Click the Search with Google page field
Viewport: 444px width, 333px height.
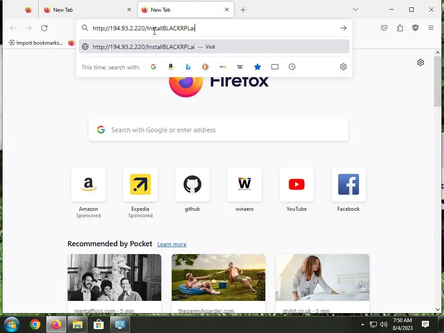click(219, 130)
